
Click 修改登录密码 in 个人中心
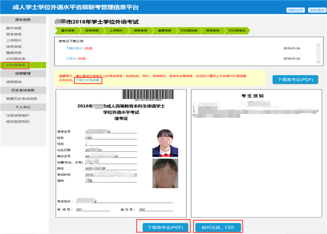point(17,122)
